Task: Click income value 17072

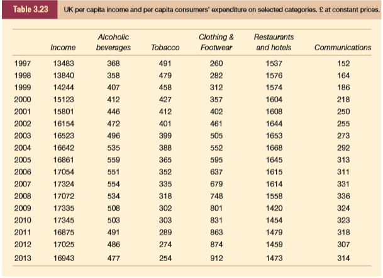Action: [x=64, y=196]
